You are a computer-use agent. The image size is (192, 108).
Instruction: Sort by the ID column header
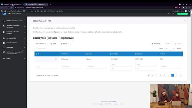click(47, 54)
